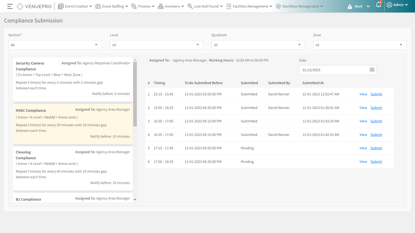Click the notification bell icon
This screenshot has height=233, width=415.
[378, 5]
